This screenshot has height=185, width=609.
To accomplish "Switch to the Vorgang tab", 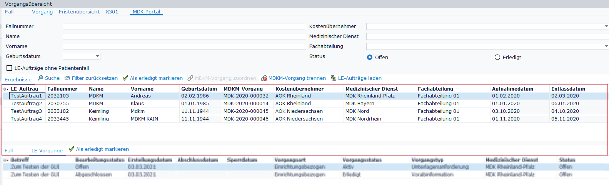I will click(x=42, y=12).
